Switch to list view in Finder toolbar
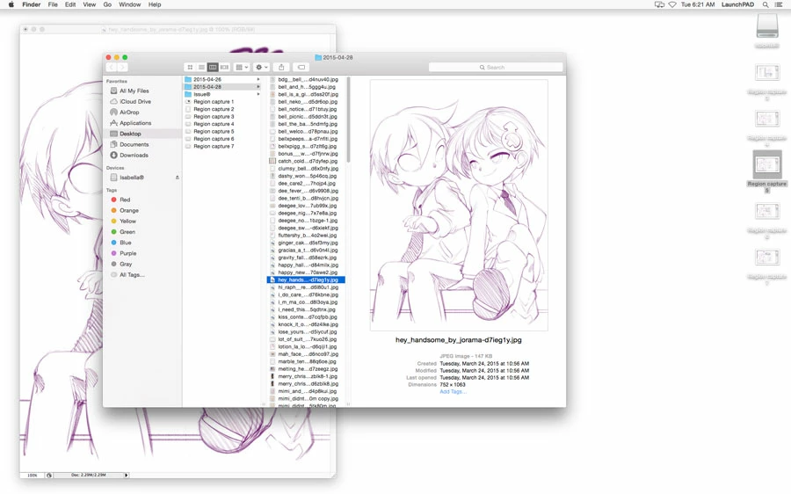Viewport: 791px width, 494px height. 201,67
